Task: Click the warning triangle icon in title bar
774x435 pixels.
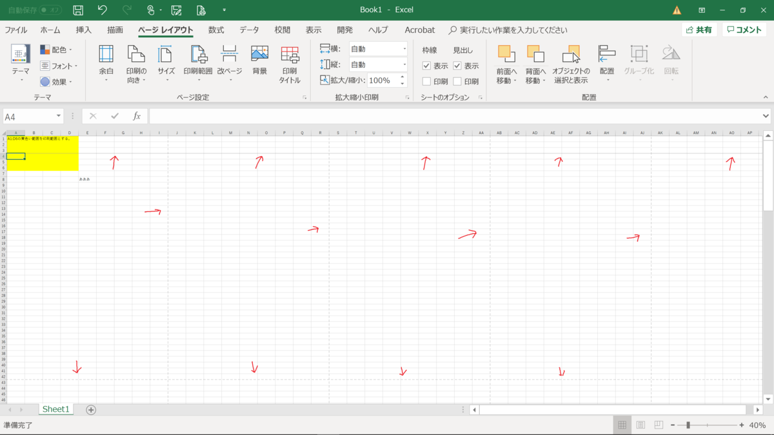Action: tap(677, 10)
